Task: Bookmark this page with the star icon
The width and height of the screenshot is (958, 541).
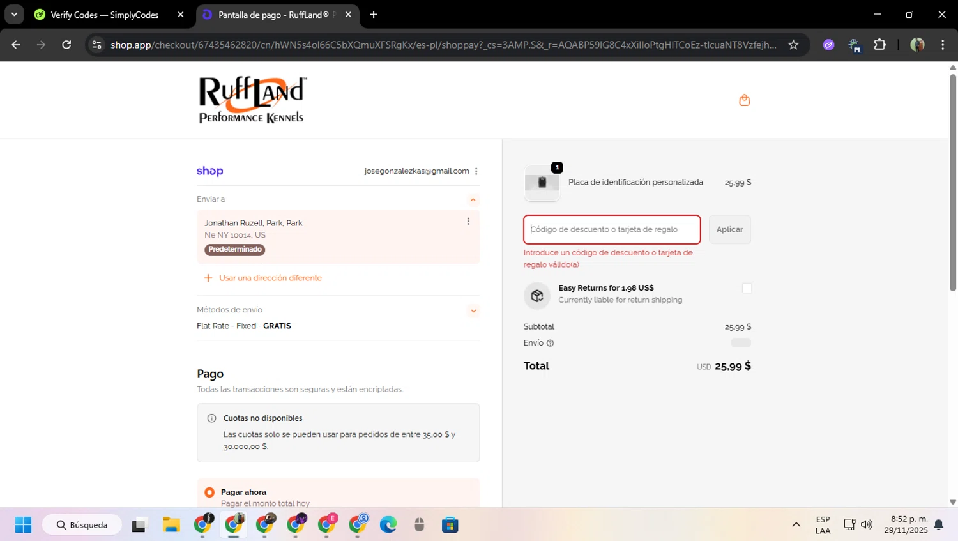Action: pyautogui.click(x=793, y=45)
